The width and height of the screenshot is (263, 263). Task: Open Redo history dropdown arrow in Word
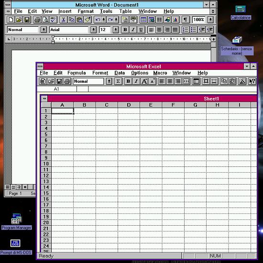coord(116,20)
